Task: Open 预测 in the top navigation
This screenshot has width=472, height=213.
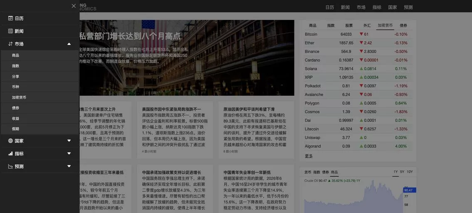Action: point(408,7)
